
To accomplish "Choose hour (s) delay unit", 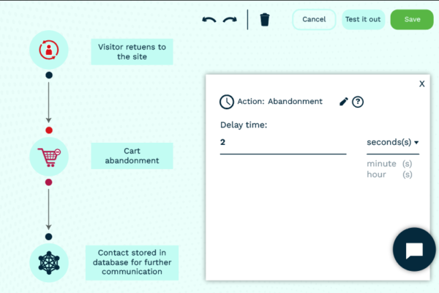I will point(389,174).
